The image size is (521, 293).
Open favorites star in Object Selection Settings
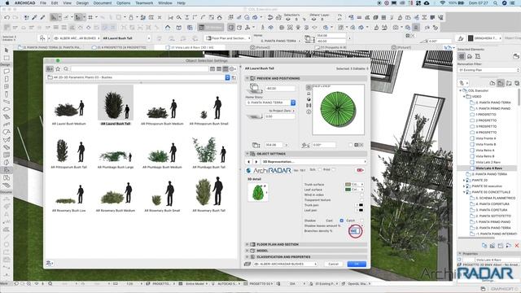(58, 68)
